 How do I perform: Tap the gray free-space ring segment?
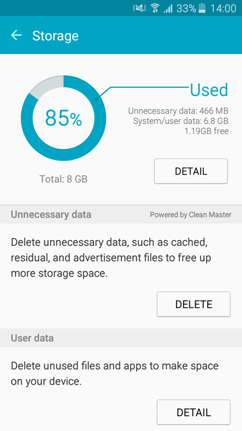(x=47, y=86)
